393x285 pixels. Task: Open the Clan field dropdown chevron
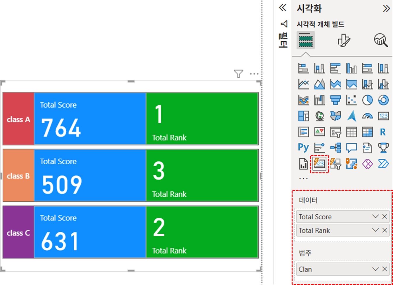[x=375, y=269]
